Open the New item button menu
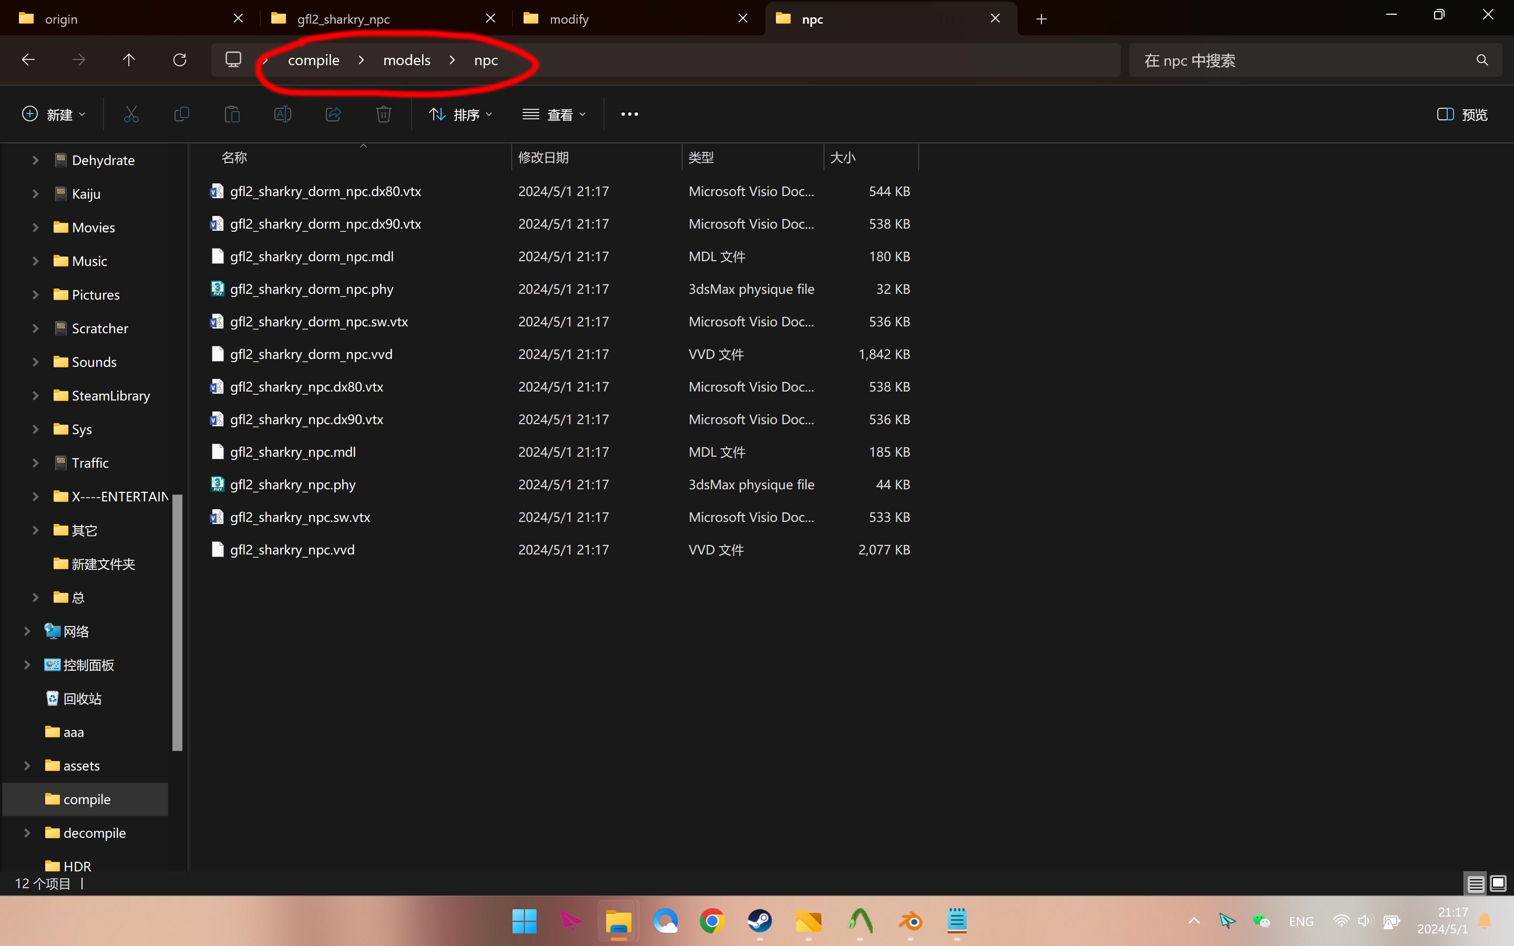This screenshot has width=1514, height=946. point(54,115)
